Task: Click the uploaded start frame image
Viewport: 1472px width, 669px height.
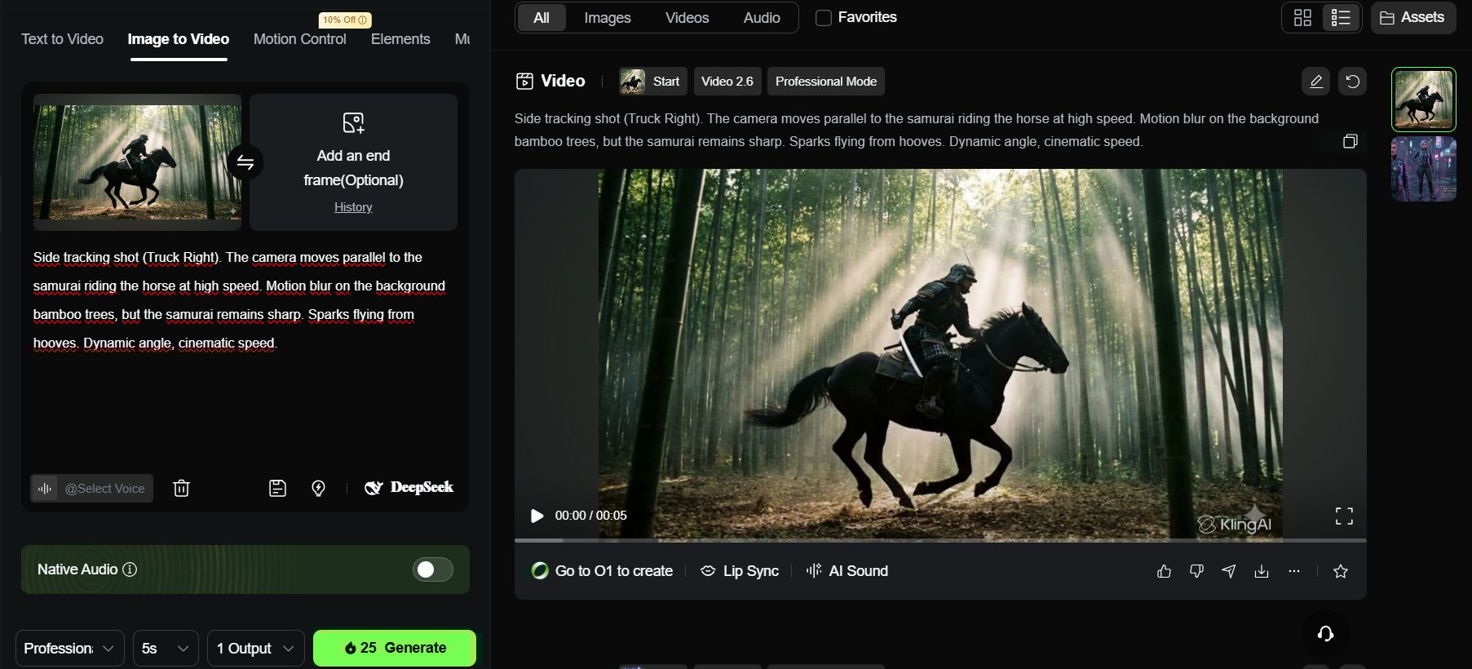Action: pos(137,162)
